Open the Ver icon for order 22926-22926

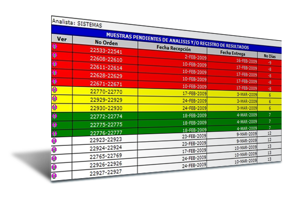coord(54,167)
